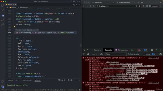Open the Default levels dropdown
The image size is (163, 91).
(134, 54)
